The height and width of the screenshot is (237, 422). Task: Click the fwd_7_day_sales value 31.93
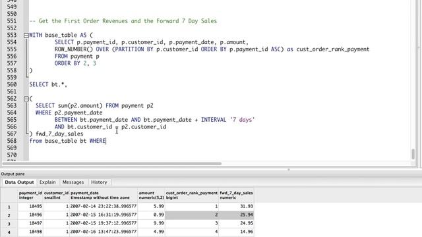[236, 206]
